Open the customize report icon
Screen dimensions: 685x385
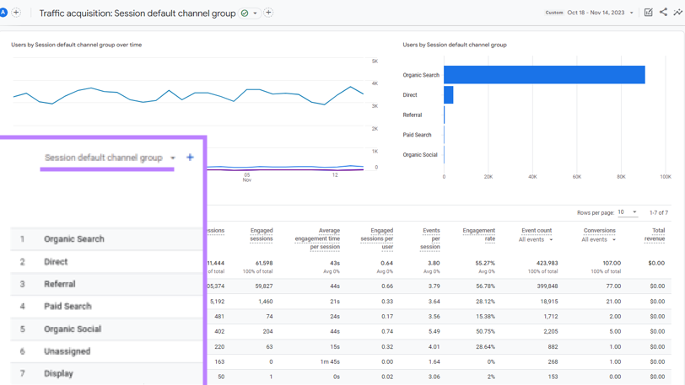[648, 13]
